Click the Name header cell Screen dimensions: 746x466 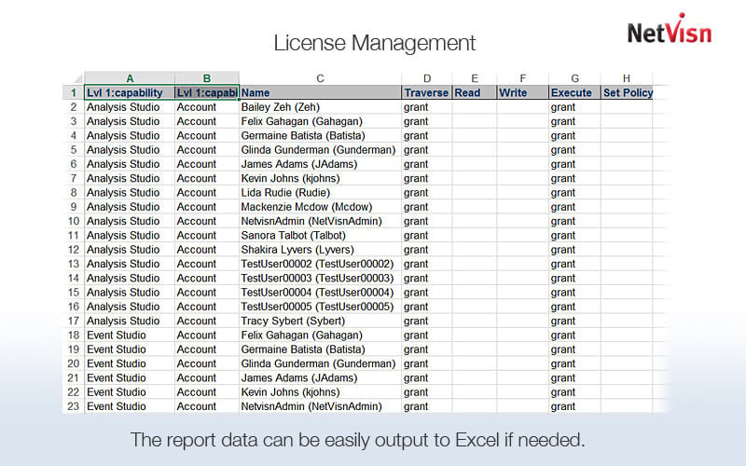pos(320,93)
